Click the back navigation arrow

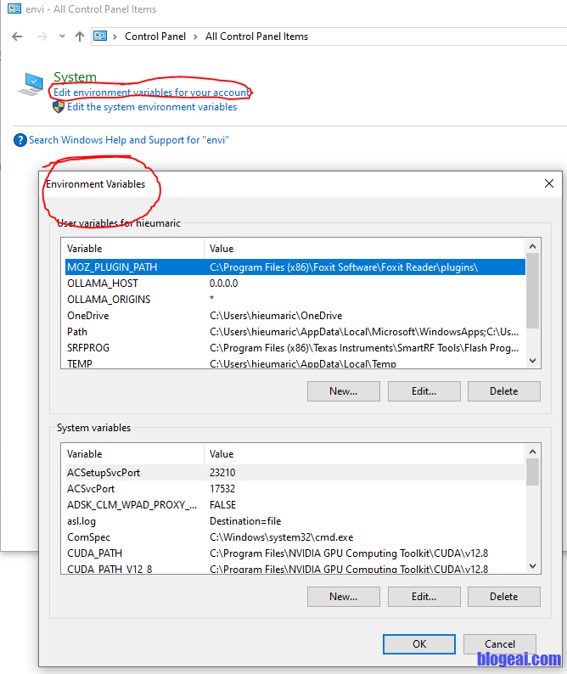pyautogui.click(x=17, y=37)
